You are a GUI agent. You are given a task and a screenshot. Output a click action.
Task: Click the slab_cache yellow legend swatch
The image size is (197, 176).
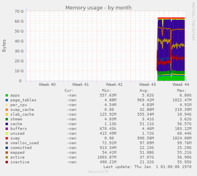[7, 114]
